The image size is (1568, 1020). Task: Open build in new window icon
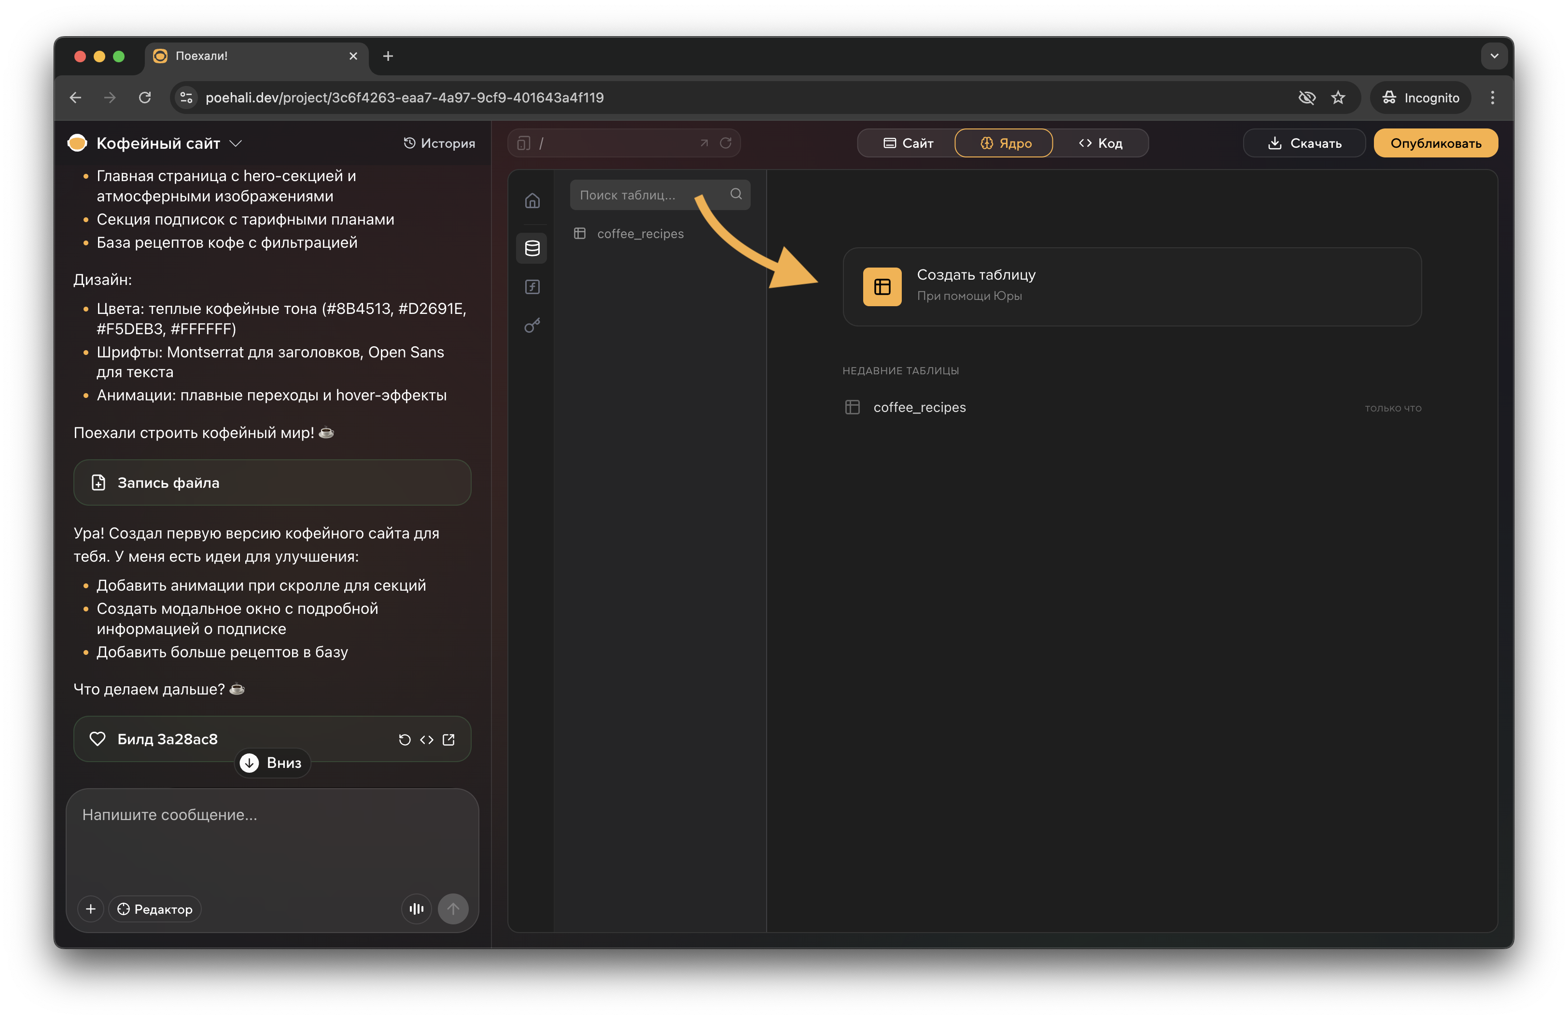click(x=449, y=740)
